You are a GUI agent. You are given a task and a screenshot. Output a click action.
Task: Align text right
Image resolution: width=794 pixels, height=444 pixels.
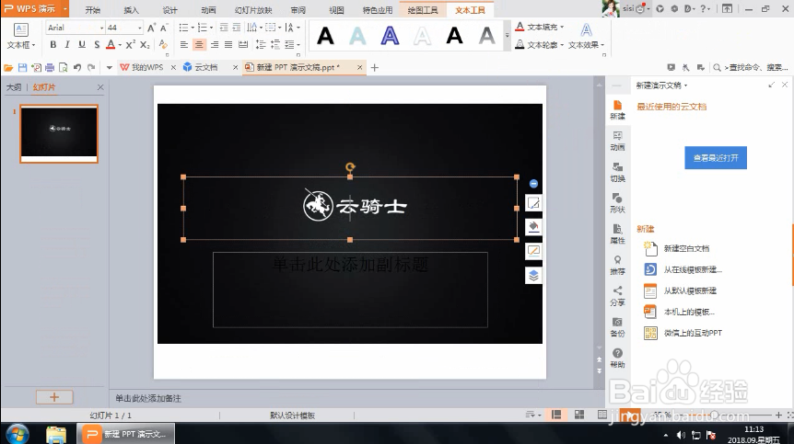pyautogui.click(x=215, y=45)
